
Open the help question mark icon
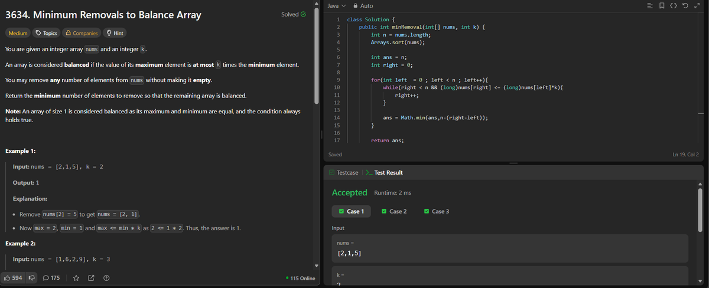pos(106,277)
